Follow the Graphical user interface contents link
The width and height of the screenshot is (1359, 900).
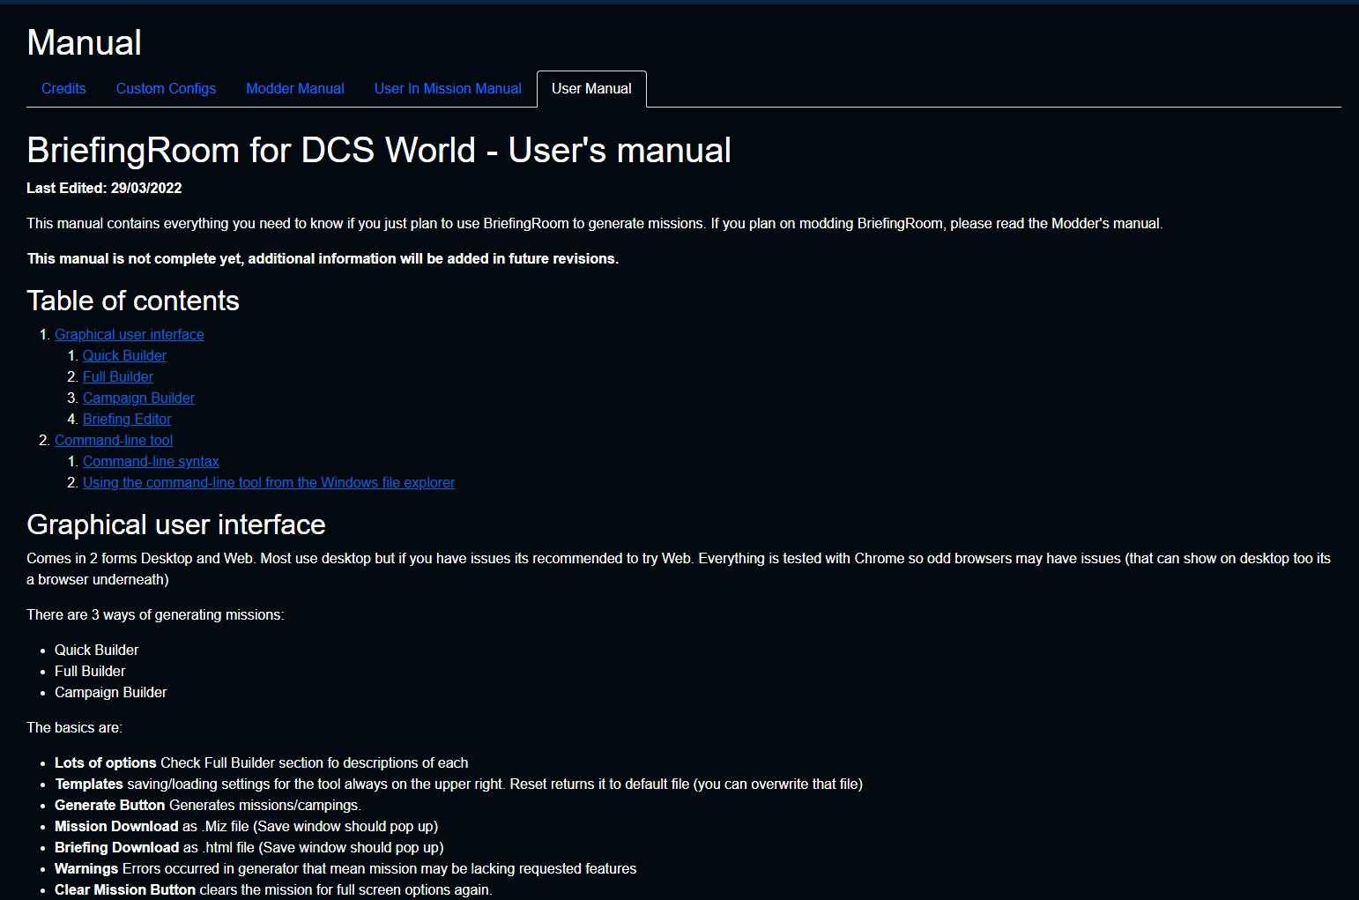pos(129,335)
